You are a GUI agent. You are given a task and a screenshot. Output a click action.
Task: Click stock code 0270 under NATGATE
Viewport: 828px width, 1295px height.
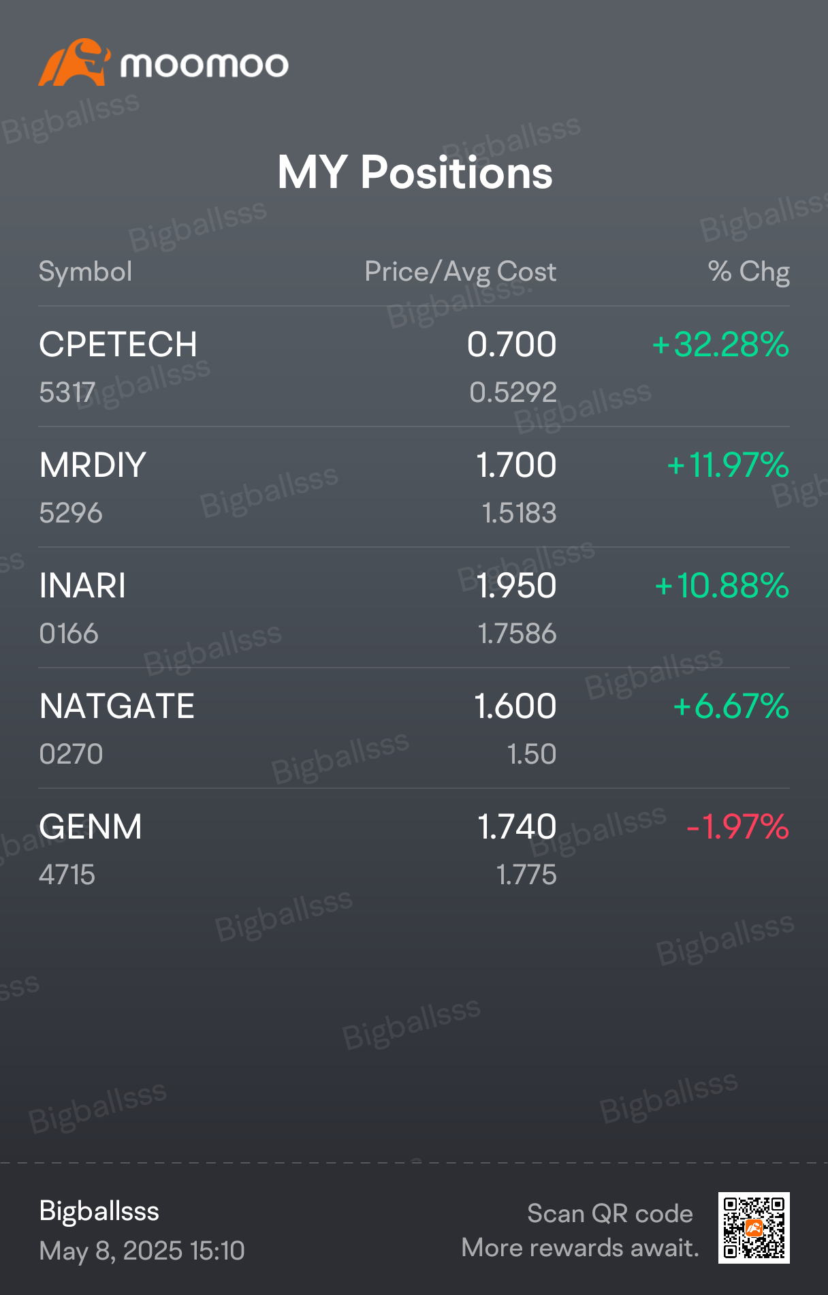(71, 754)
